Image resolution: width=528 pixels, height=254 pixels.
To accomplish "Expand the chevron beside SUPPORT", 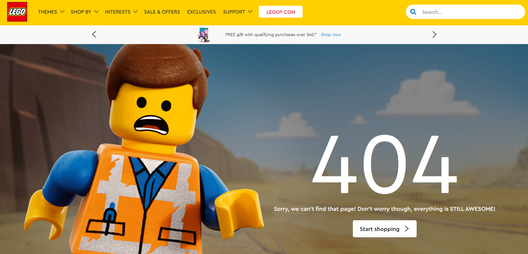I will [250, 12].
